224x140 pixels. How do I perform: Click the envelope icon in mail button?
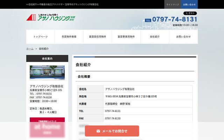click(98, 131)
